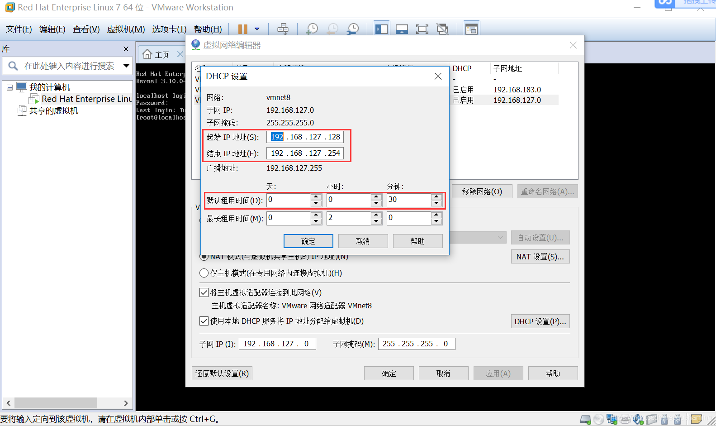
Task: Click the library search magnifier icon
Action: point(13,66)
